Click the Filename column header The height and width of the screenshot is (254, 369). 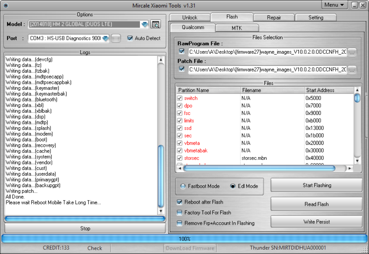272,90
